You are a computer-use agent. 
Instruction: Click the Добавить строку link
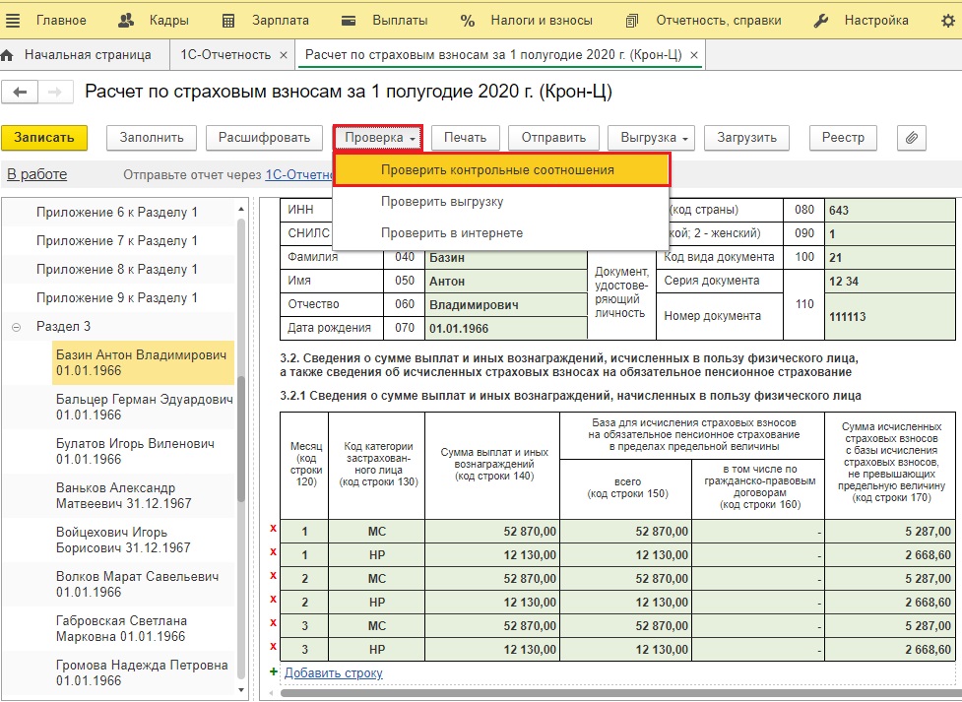pyautogui.click(x=333, y=673)
